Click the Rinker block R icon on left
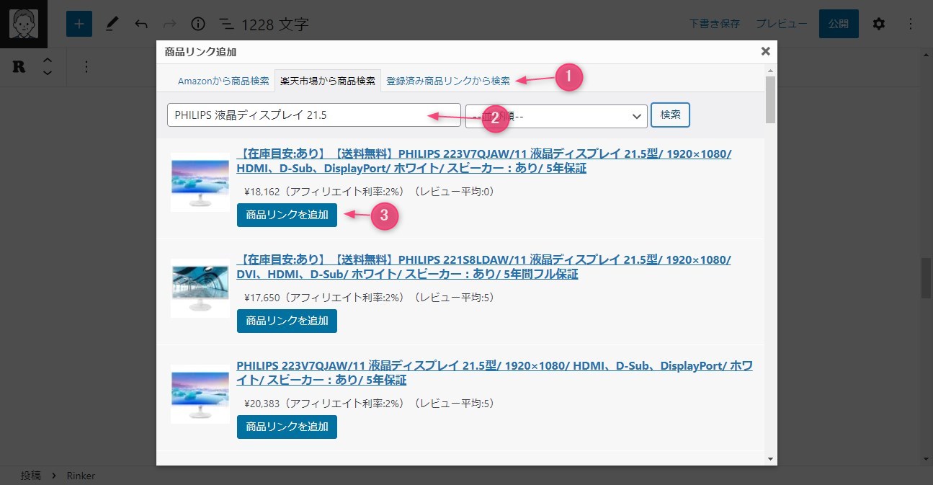The image size is (933, 485). pyautogui.click(x=18, y=67)
